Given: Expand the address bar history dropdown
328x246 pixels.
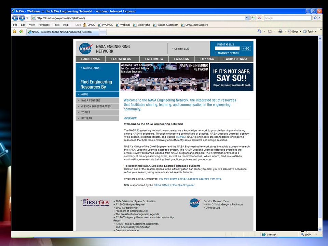Looking at the screenshot, I should click(x=247, y=18).
